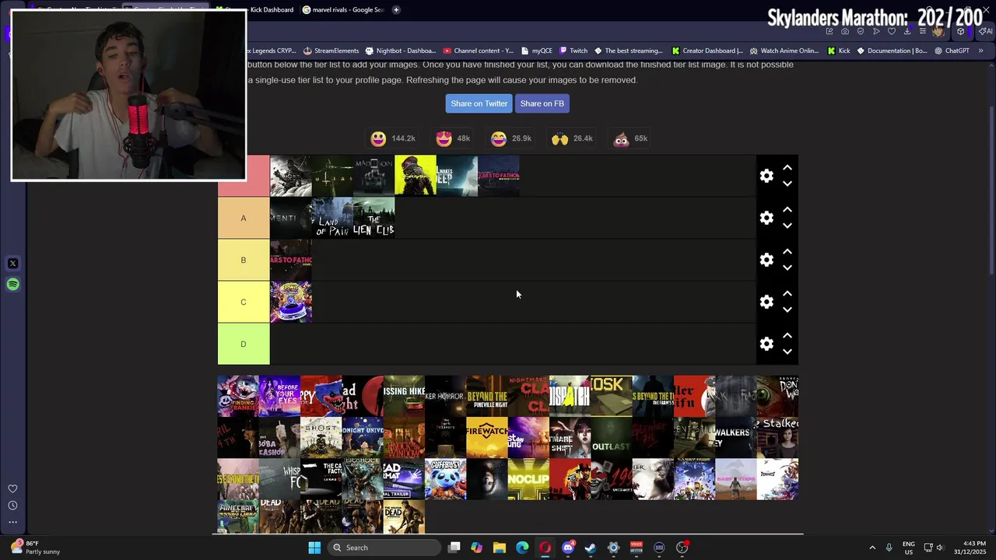This screenshot has height=560, width=996.
Task: Select the Minecraft Story Mode thumbnail
Action: [238, 517]
